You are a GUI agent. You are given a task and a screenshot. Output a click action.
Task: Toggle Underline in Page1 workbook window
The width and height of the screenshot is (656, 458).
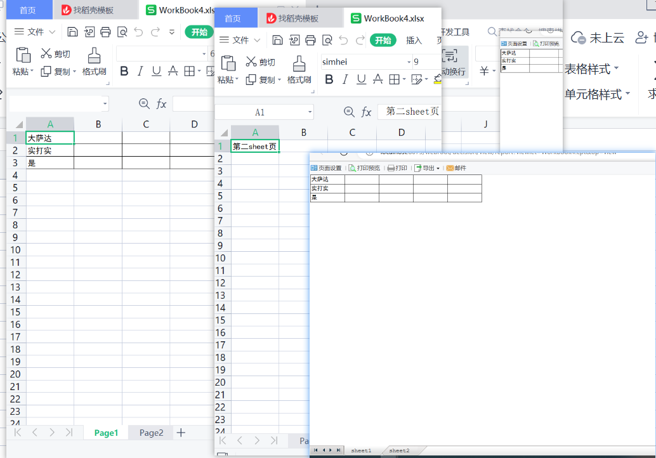pos(157,71)
